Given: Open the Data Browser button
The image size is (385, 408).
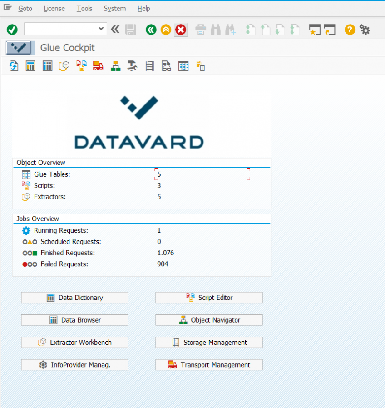Looking at the screenshot, I should tap(74, 320).
